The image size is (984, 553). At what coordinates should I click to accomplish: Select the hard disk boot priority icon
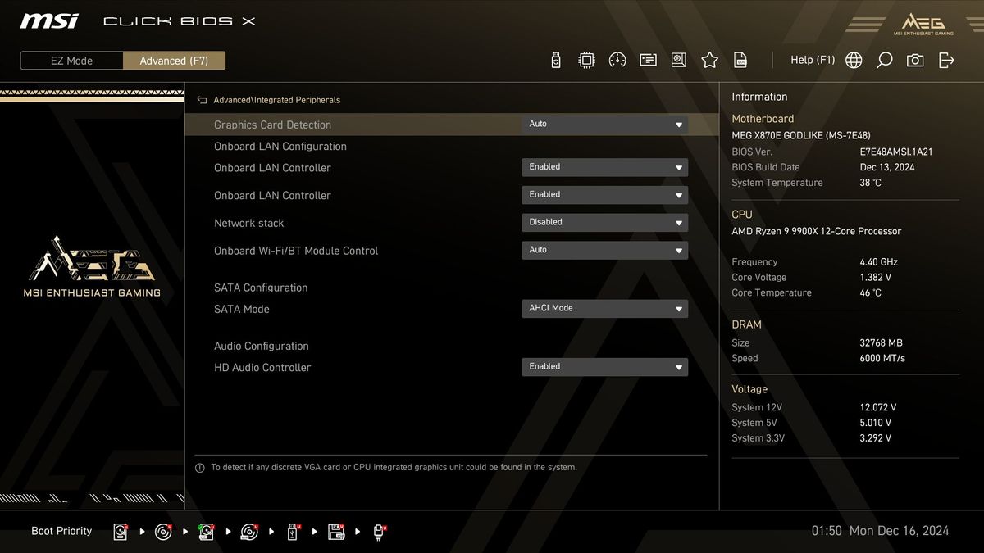point(121,532)
